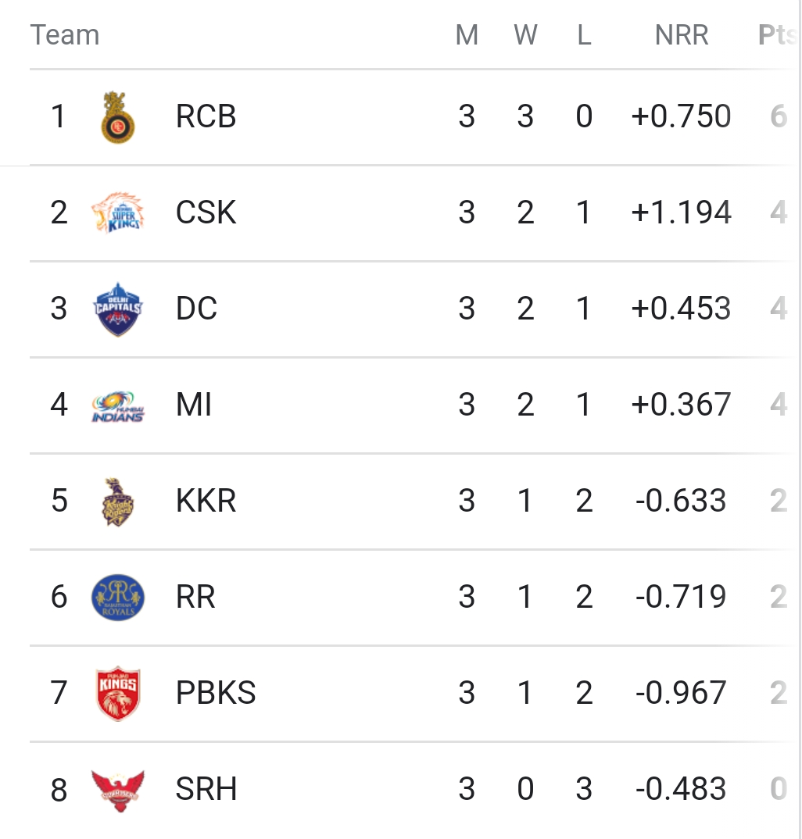Click the Chennai Super Kings logo
This screenshot has width=802, height=839.
tap(118, 212)
